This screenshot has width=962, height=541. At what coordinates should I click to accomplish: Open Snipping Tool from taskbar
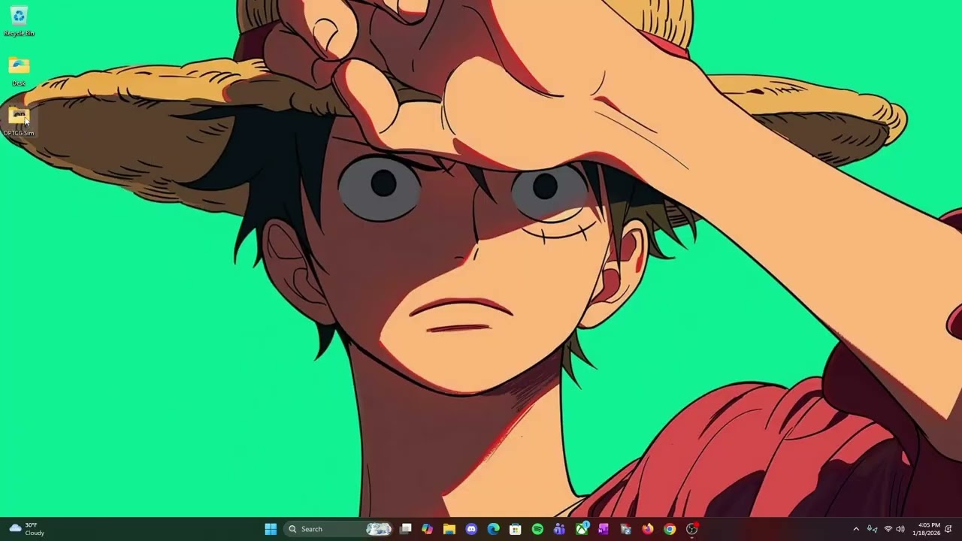[625, 529]
